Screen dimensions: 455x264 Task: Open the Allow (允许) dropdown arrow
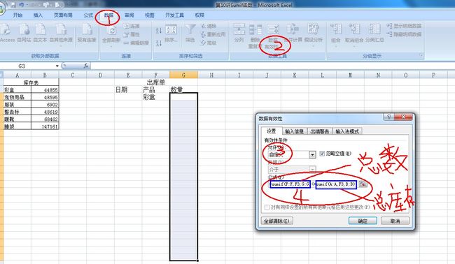312,154
